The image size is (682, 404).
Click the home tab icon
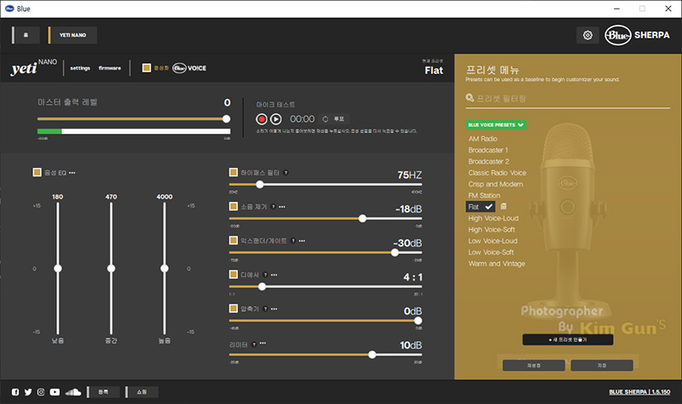(26, 35)
